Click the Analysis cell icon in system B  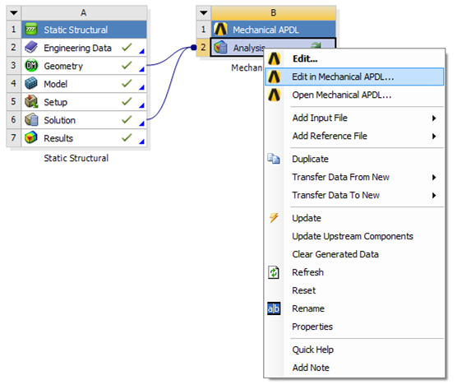tap(220, 47)
